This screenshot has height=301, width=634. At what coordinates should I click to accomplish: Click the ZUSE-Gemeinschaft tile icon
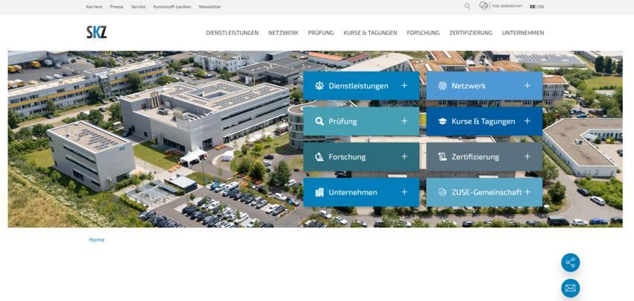[x=442, y=192]
